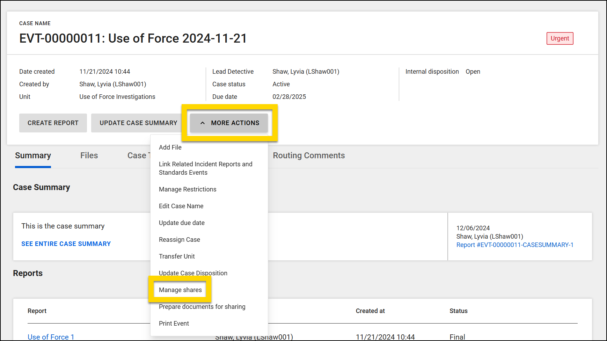Select the Summary tab
Viewport: 607px width, 341px height.
coord(33,155)
